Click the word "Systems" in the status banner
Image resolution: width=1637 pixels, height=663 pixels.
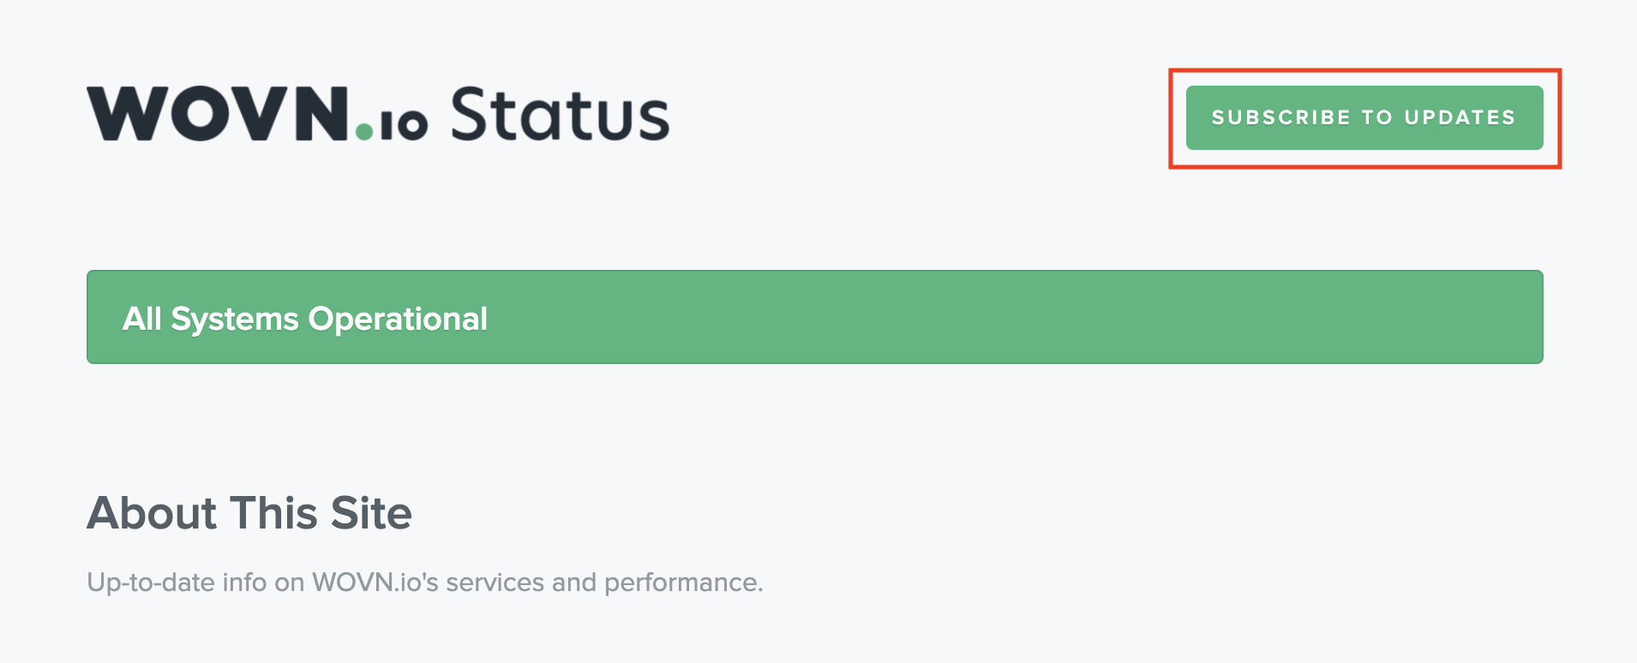click(x=235, y=319)
